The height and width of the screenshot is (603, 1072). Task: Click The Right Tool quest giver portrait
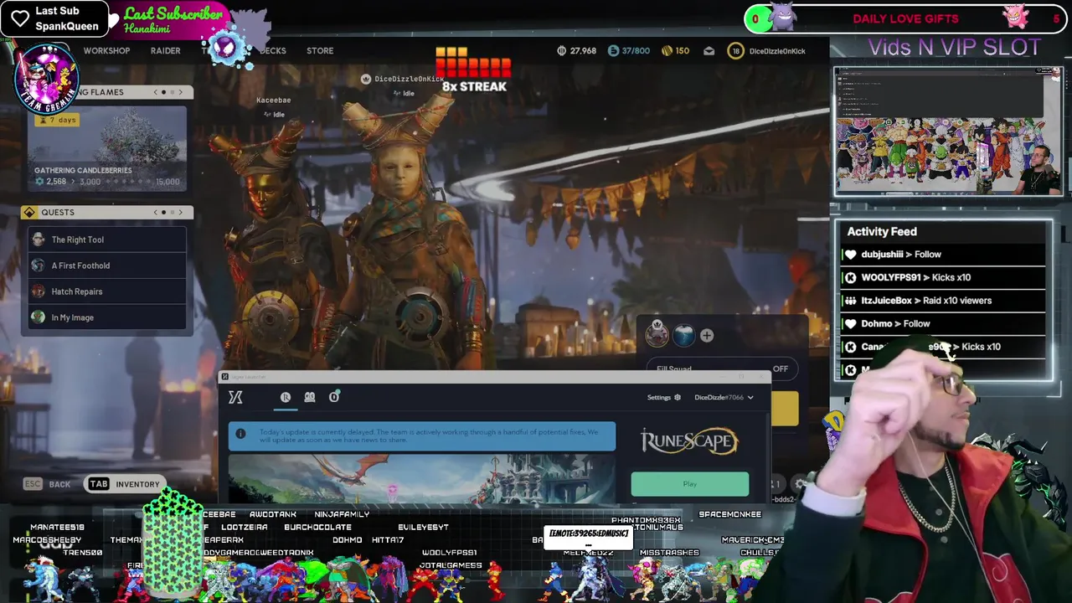[38, 240]
